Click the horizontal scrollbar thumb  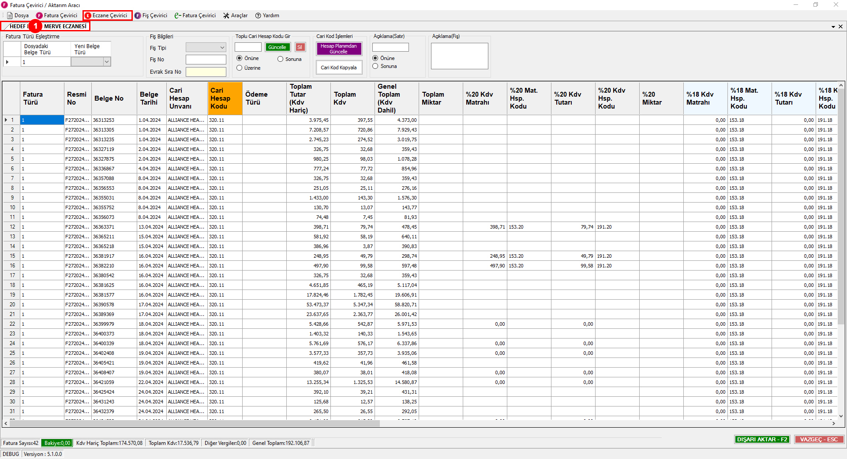coord(195,423)
